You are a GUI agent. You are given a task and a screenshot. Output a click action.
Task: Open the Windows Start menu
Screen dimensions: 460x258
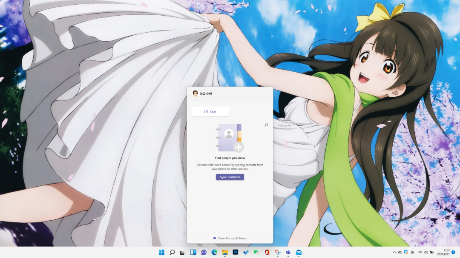point(161,252)
